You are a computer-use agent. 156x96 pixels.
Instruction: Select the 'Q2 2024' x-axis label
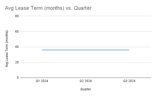(x=86, y=81)
